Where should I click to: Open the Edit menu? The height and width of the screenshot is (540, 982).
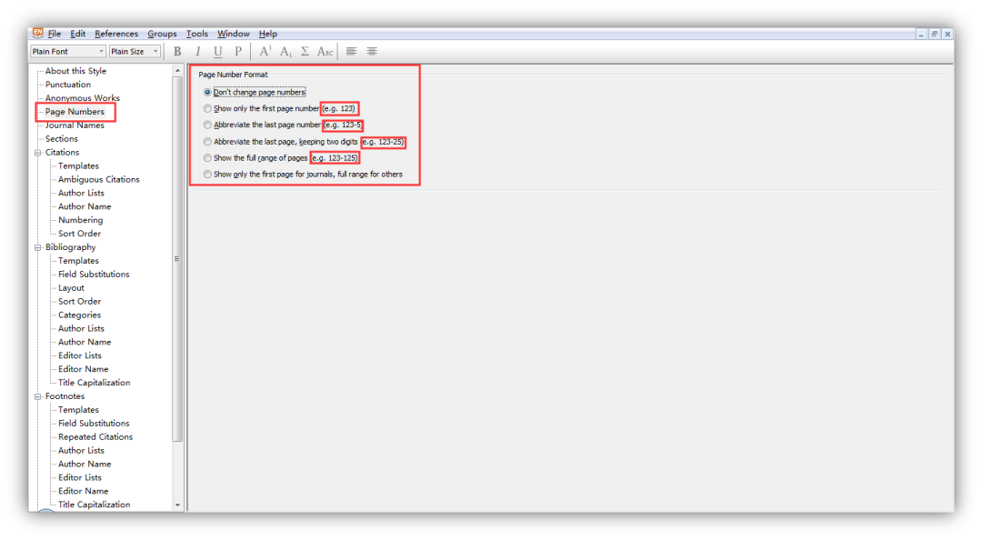pos(77,34)
